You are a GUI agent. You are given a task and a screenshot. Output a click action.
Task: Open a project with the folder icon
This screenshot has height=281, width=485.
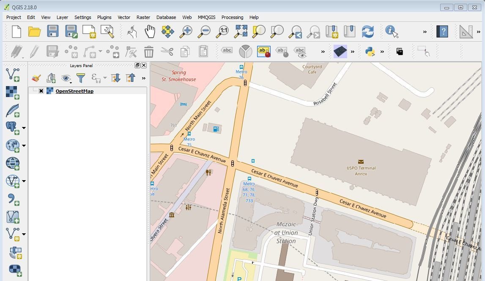pos(34,32)
